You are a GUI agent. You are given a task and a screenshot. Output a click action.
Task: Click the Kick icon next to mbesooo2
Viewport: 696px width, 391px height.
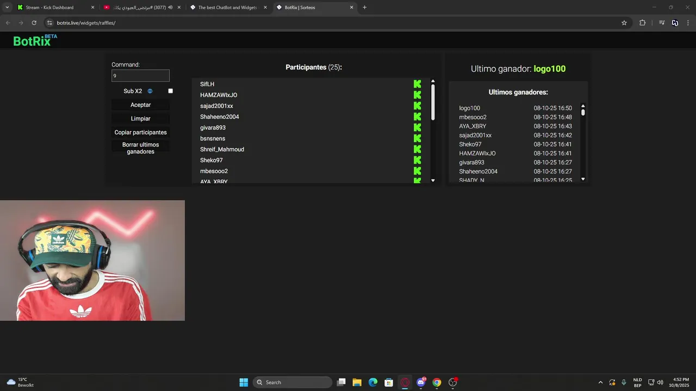tap(417, 171)
